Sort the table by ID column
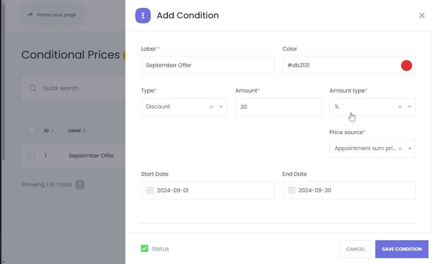This screenshot has width=432, height=264. (49, 130)
